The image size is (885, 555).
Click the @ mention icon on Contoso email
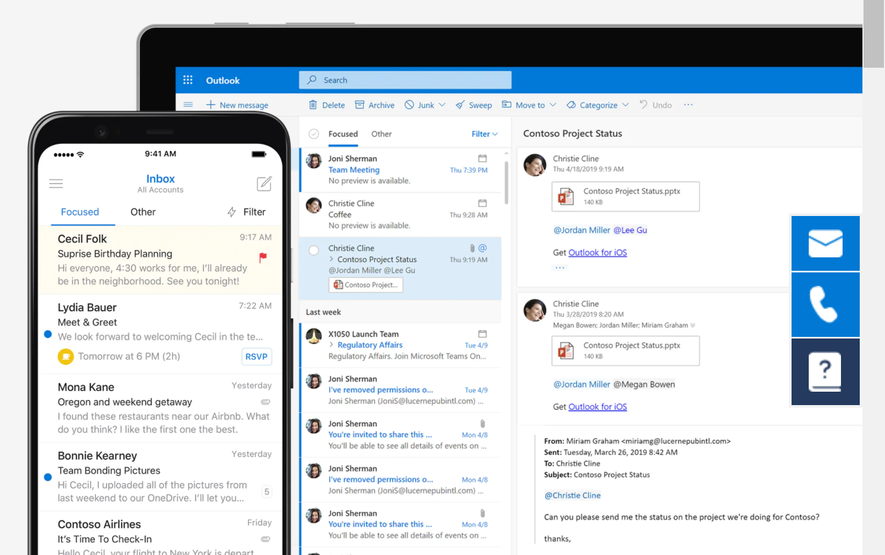[482, 248]
